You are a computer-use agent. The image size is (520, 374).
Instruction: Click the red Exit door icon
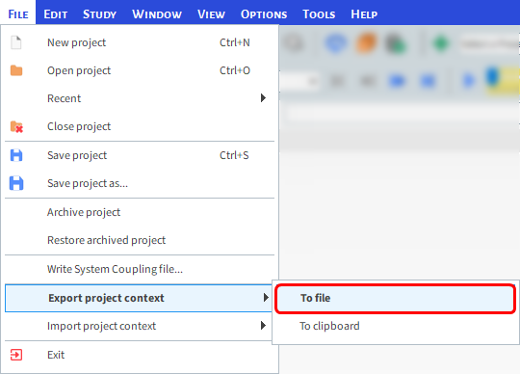16,355
